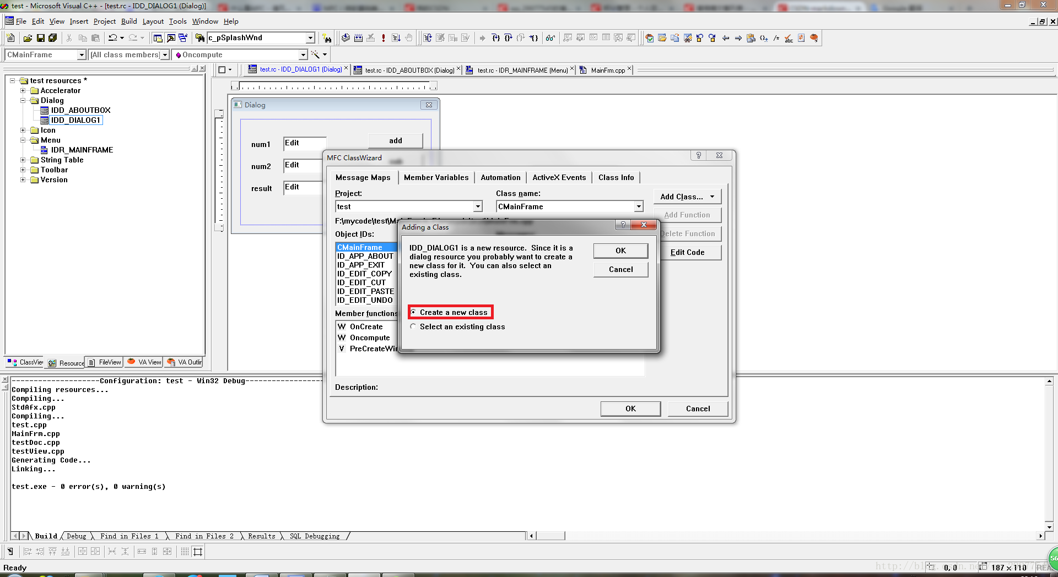Viewport: 1058px width, 577px height.
Task: Click the Align Left edges icon
Action: click(28, 551)
